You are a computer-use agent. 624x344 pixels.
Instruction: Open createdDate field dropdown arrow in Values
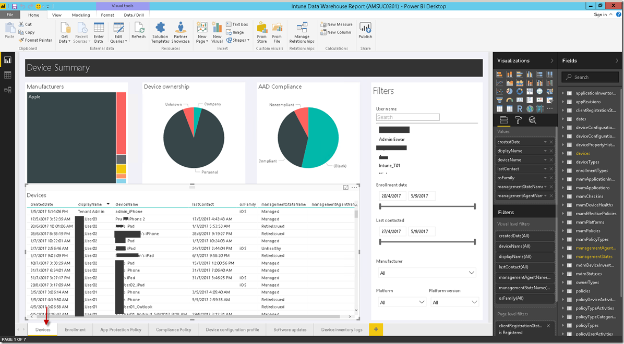[545, 142]
